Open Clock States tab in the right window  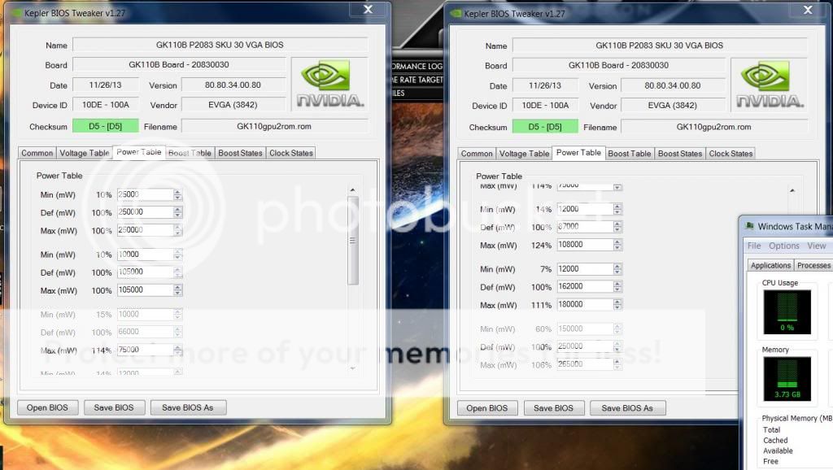point(731,154)
